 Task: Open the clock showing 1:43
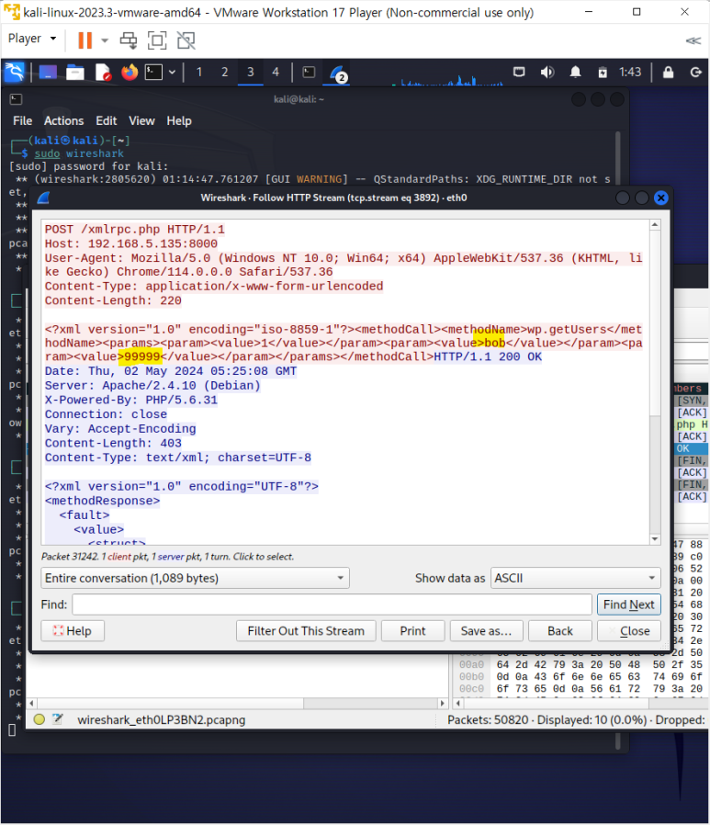(x=630, y=72)
